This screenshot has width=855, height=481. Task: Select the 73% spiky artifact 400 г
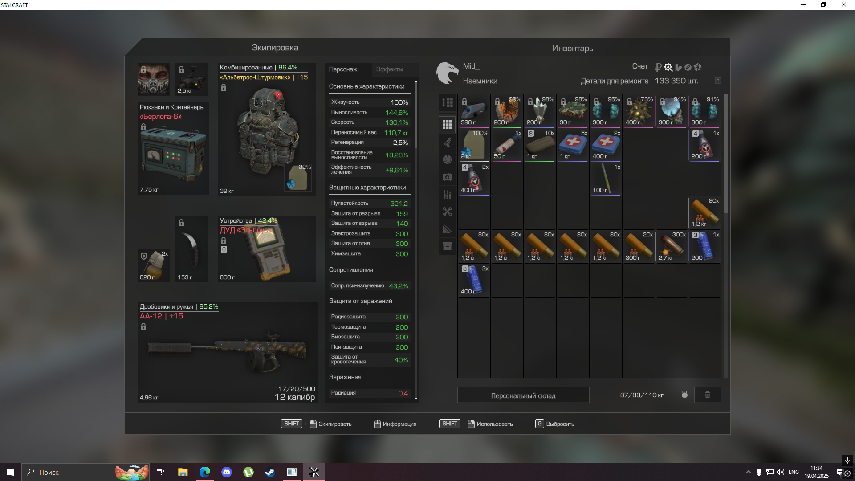click(639, 111)
